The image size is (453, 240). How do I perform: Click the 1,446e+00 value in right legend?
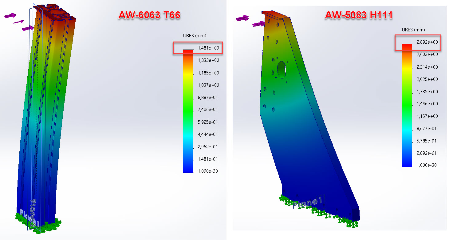427,104
